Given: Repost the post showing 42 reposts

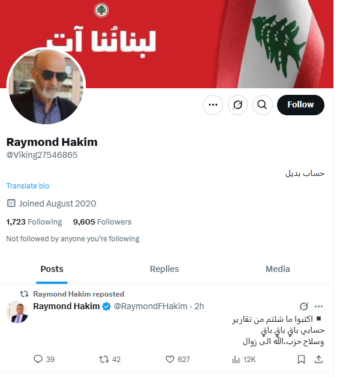Looking at the screenshot, I should pyautogui.click(x=110, y=359).
